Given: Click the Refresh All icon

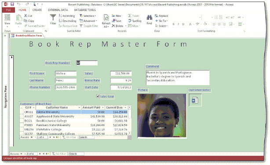Looking at the screenshot, I should pos(106,18).
